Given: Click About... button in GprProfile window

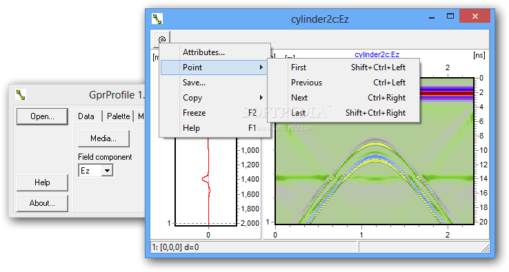Looking at the screenshot, I should pyautogui.click(x=42, y=203).
